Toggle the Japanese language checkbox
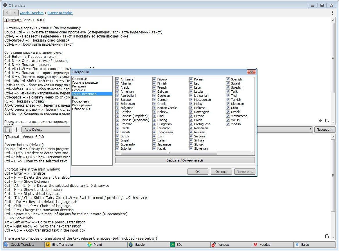Image resolution: width=339 pixels, height=251 pixels. tap(154, 144)
